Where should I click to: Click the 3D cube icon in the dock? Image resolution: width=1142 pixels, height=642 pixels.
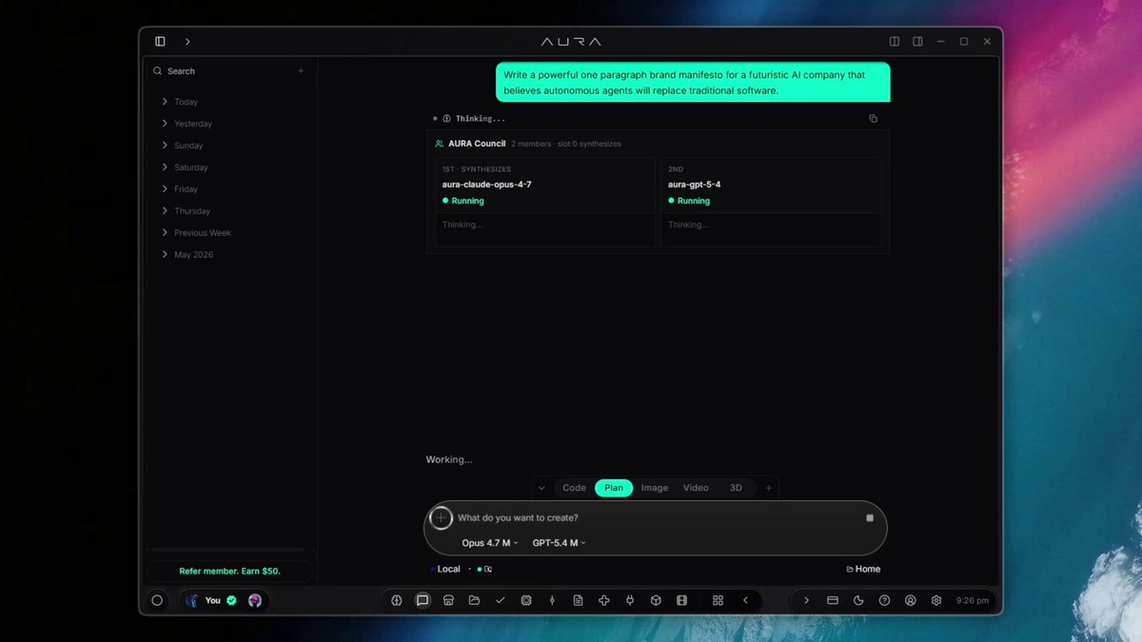pyautogui.click(x=656, y=600)
